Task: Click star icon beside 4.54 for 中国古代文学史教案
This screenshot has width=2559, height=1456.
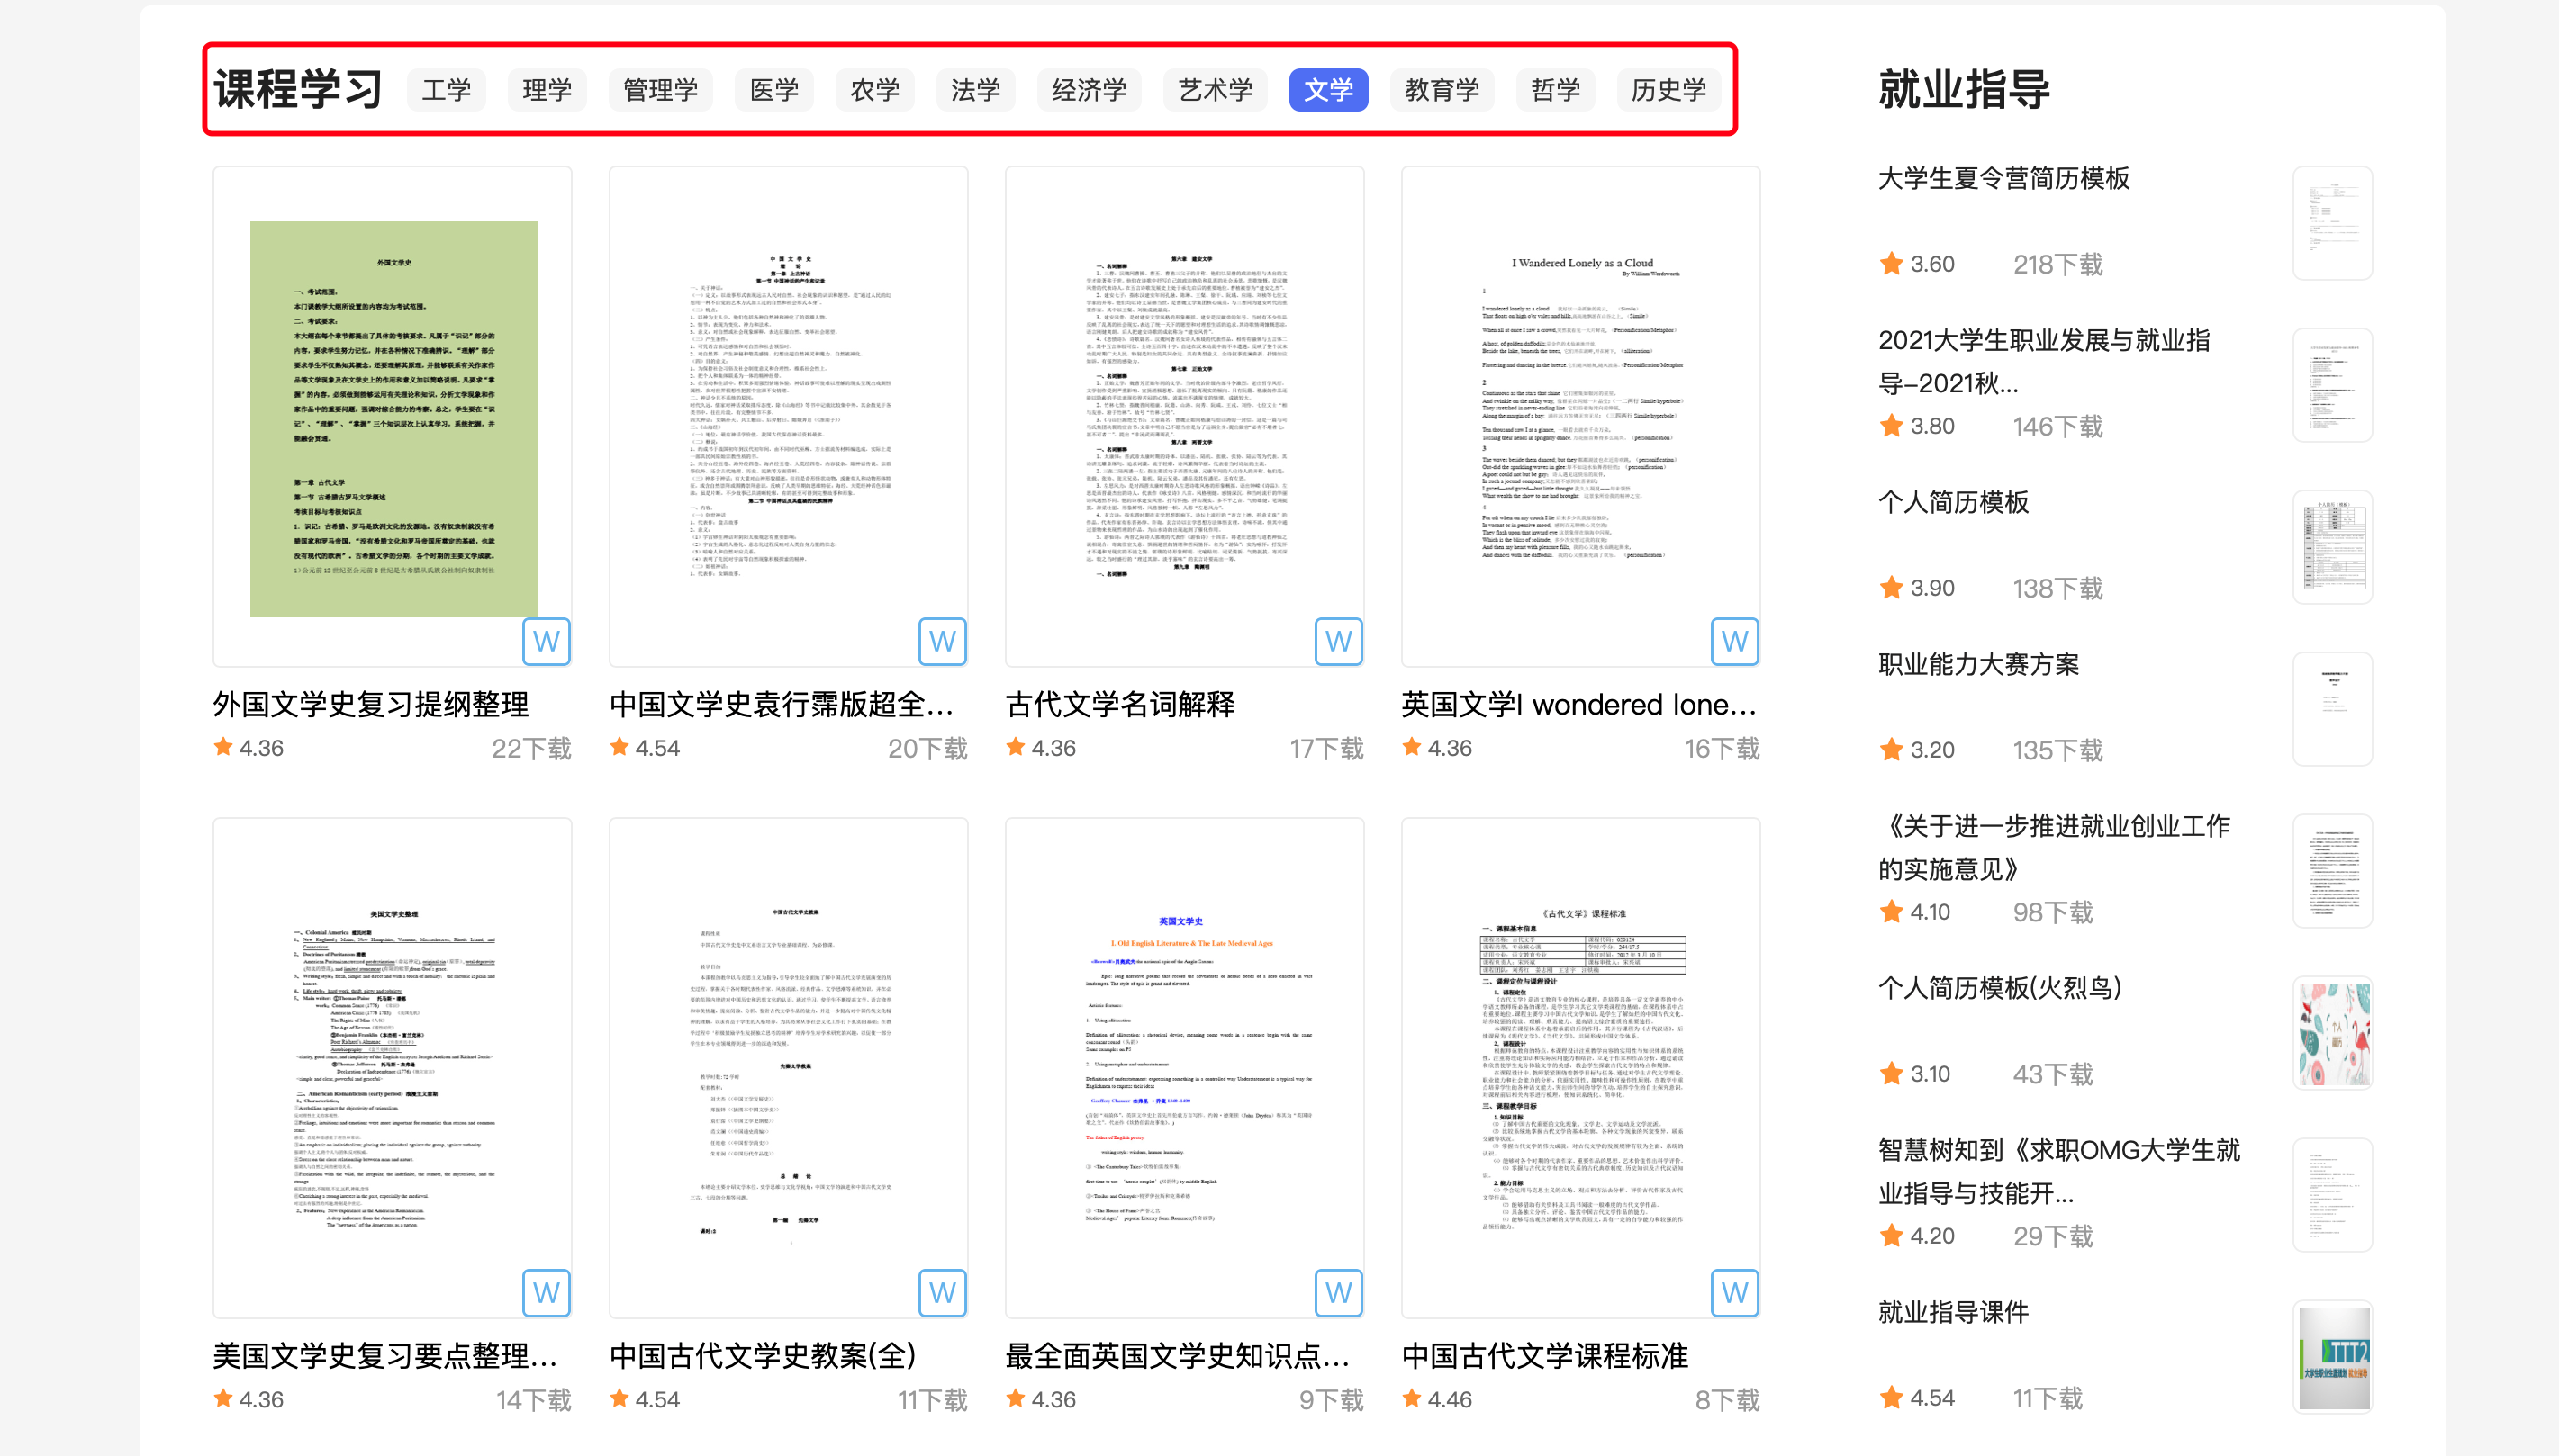Action: coord(619,1398)
